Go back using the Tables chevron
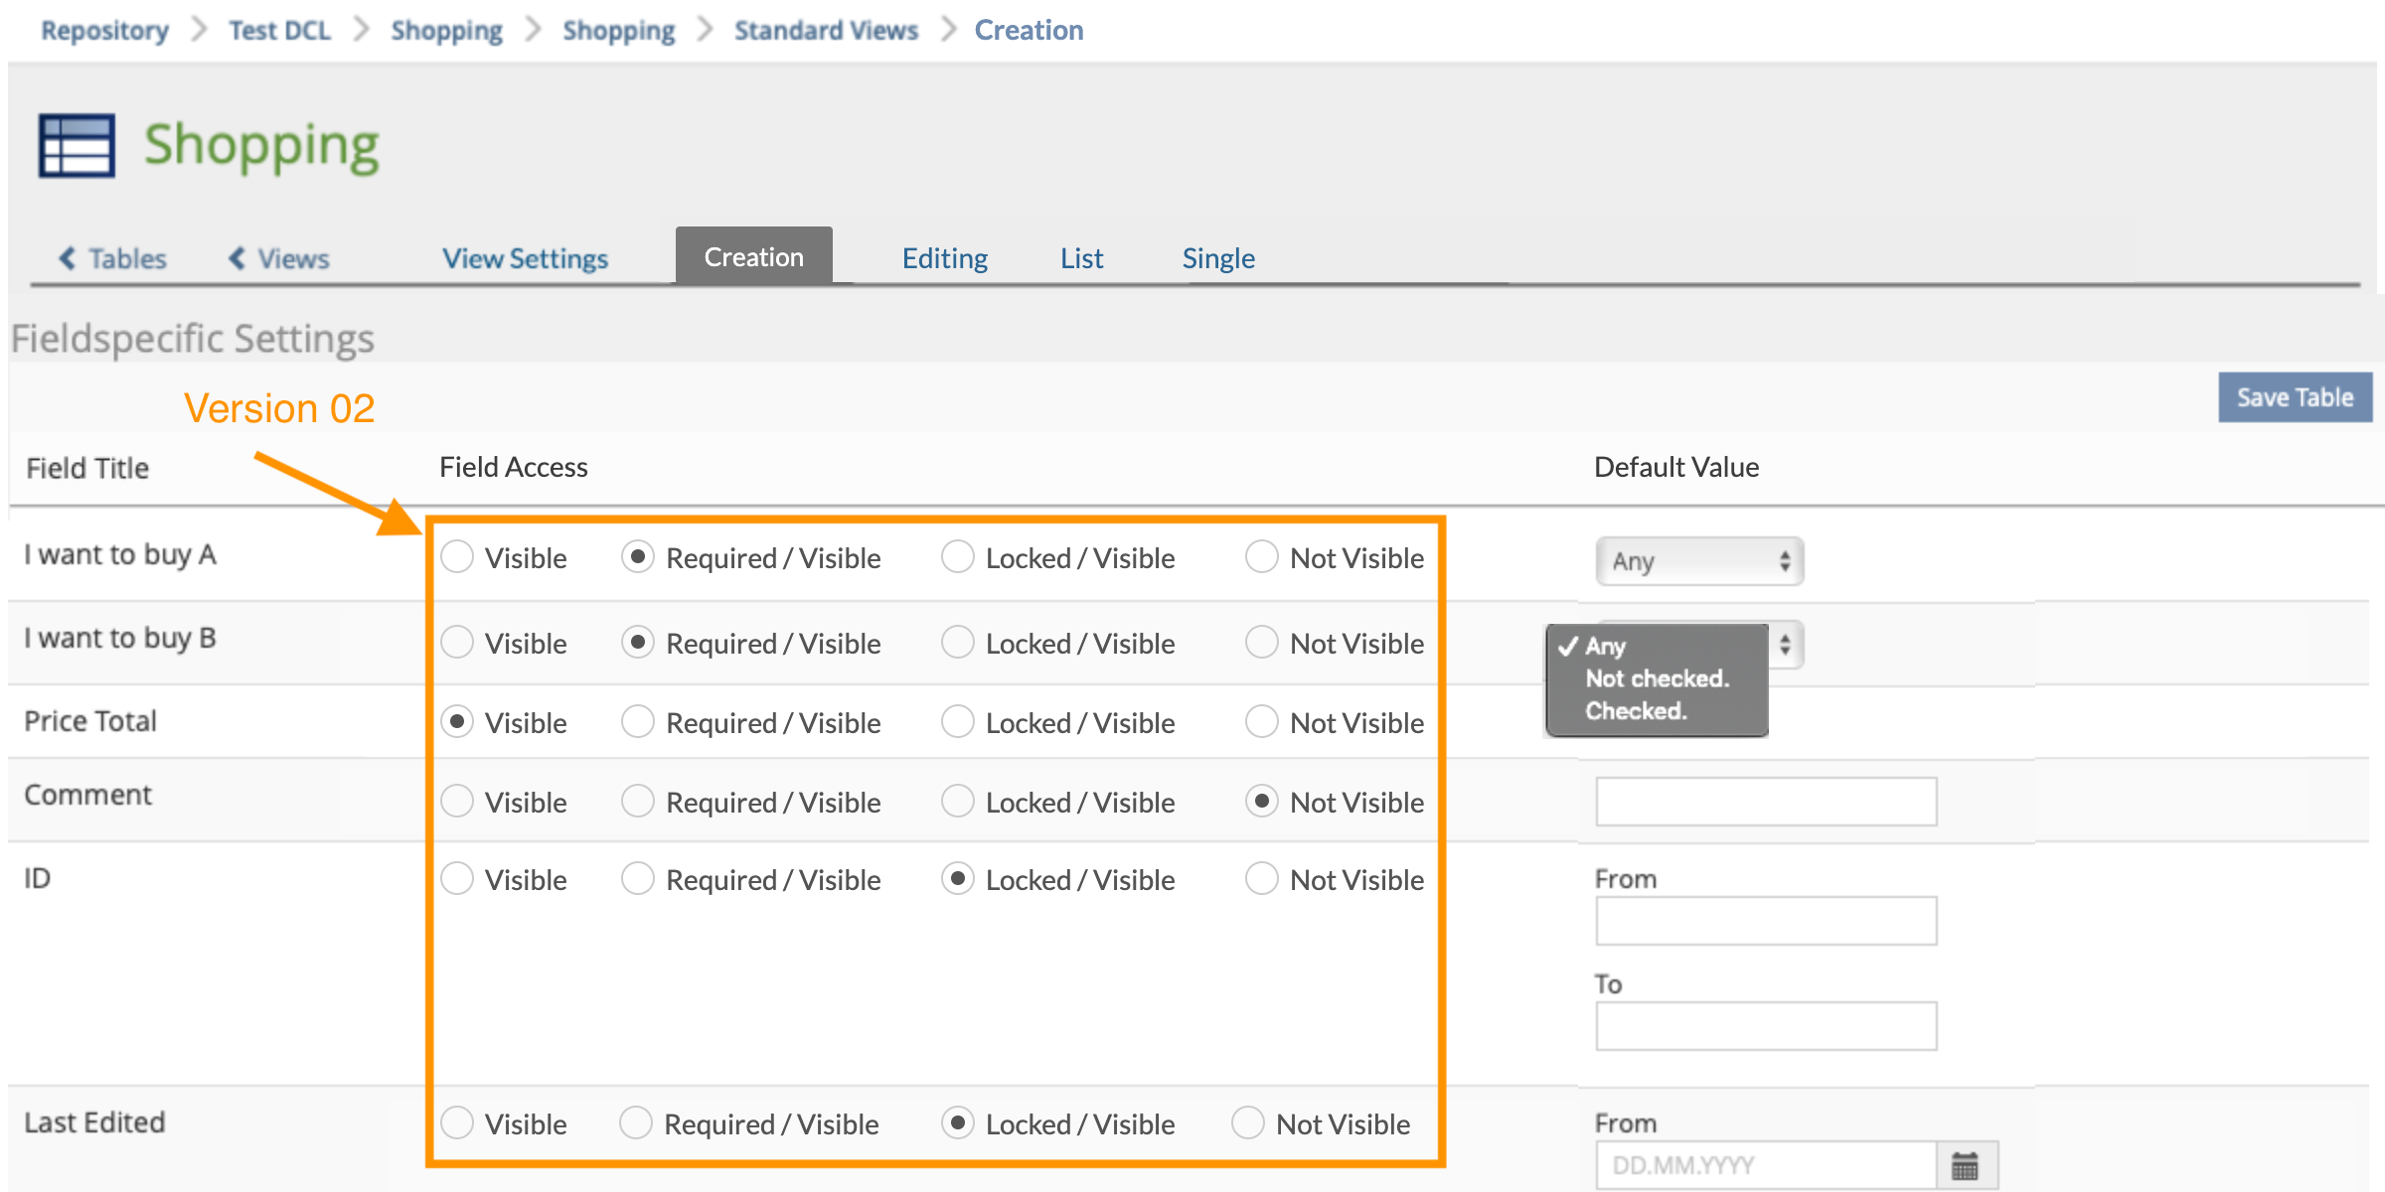Screen dimensions: 2385x1192 (x=67, y=258)
